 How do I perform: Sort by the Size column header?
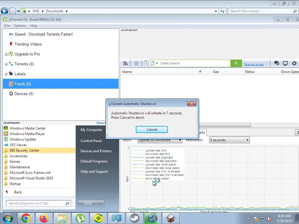[216, 72]
